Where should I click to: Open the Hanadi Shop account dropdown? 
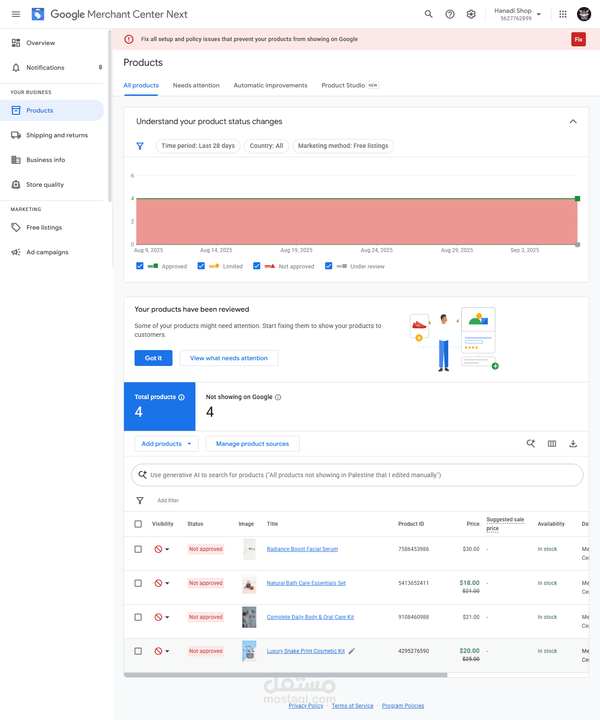point(517,14)
